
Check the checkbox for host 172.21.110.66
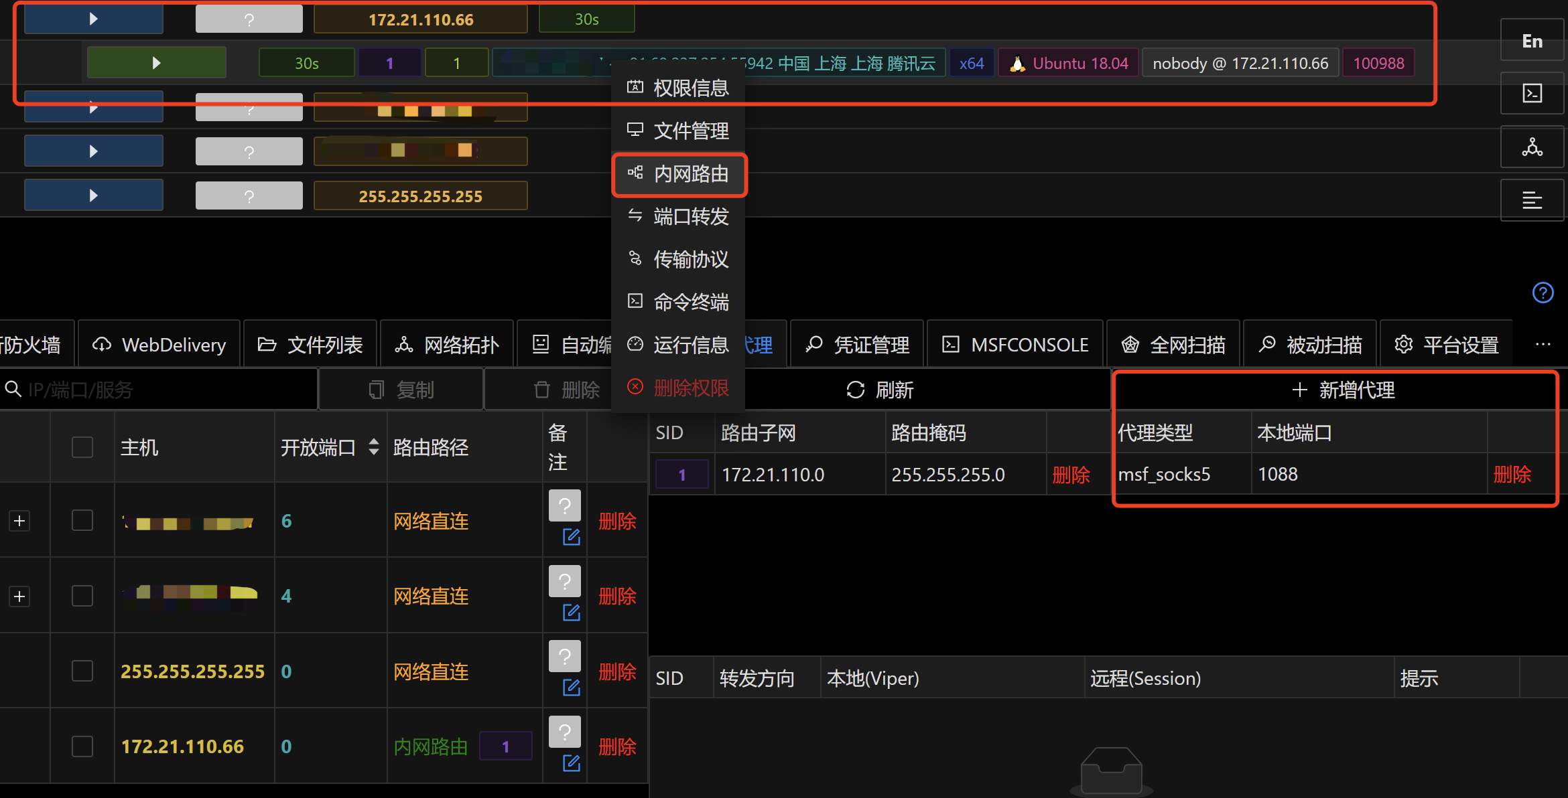click(x=82, y=745)
